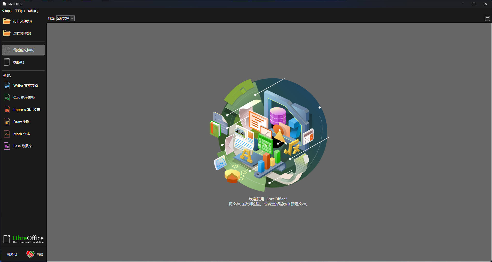Launch a new Math 公式

click(x=23, y=134)
